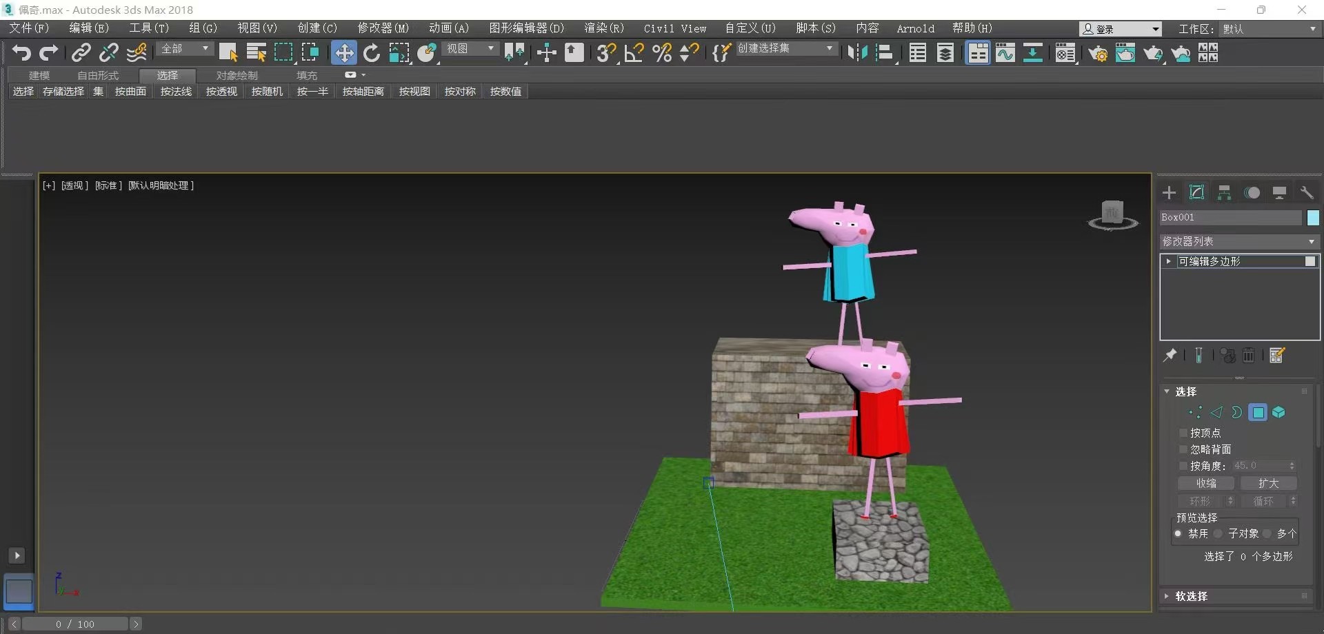Open the Mirror tool

(857, 53)
